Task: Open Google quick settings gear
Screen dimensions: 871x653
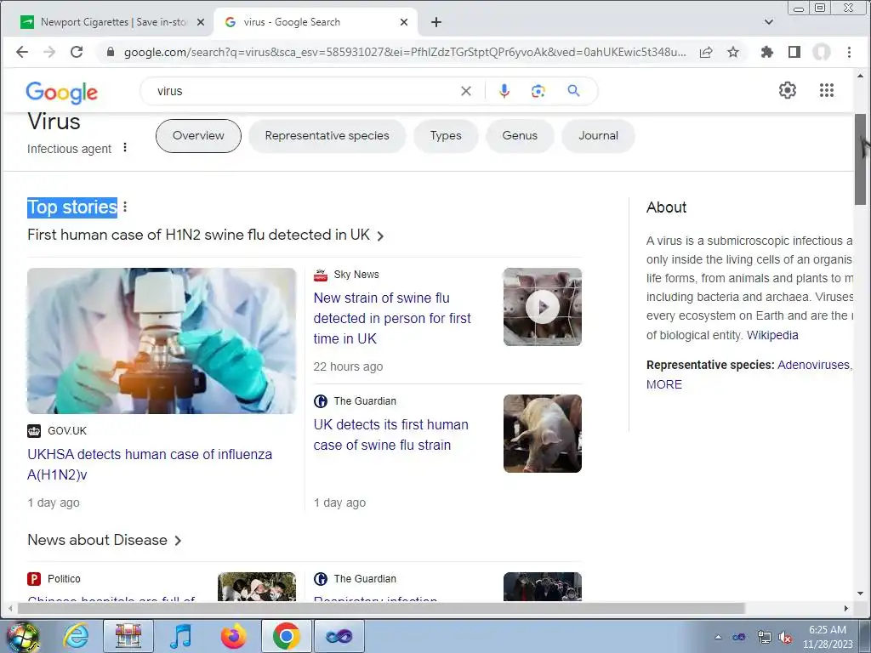Action: 787,90
